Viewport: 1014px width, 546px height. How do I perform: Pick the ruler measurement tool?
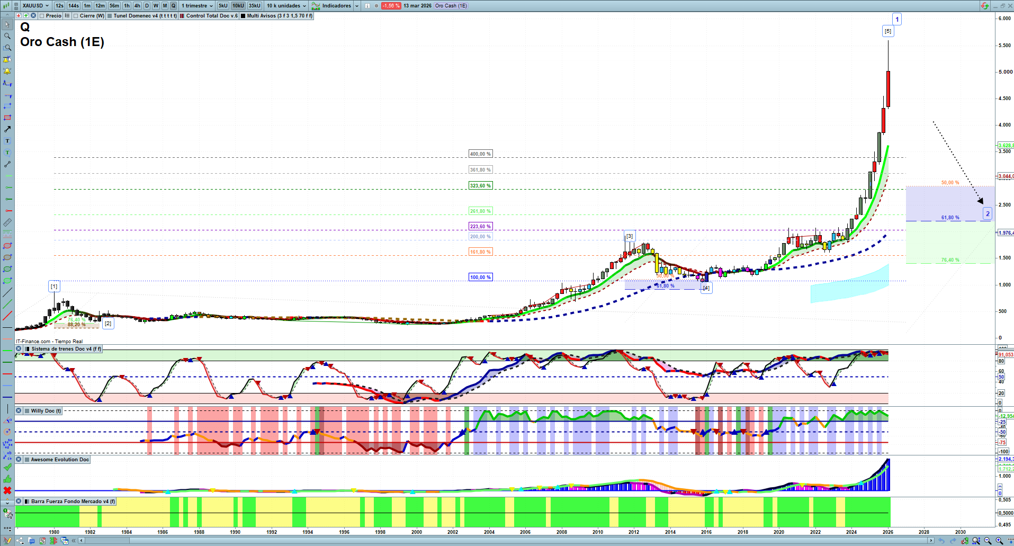point(7,222)
